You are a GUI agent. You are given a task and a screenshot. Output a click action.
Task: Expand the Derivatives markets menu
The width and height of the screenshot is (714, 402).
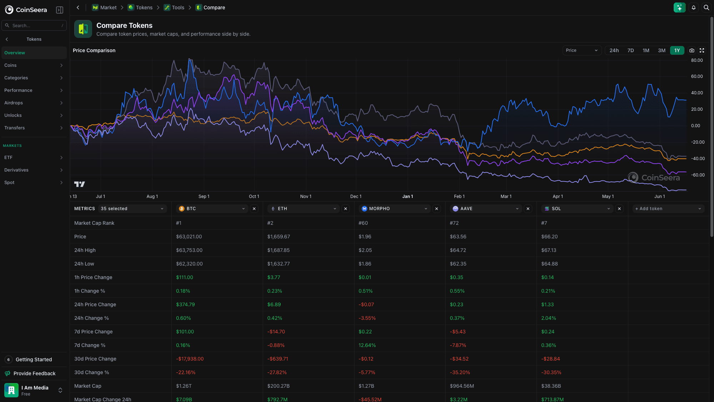coord(34,170)
